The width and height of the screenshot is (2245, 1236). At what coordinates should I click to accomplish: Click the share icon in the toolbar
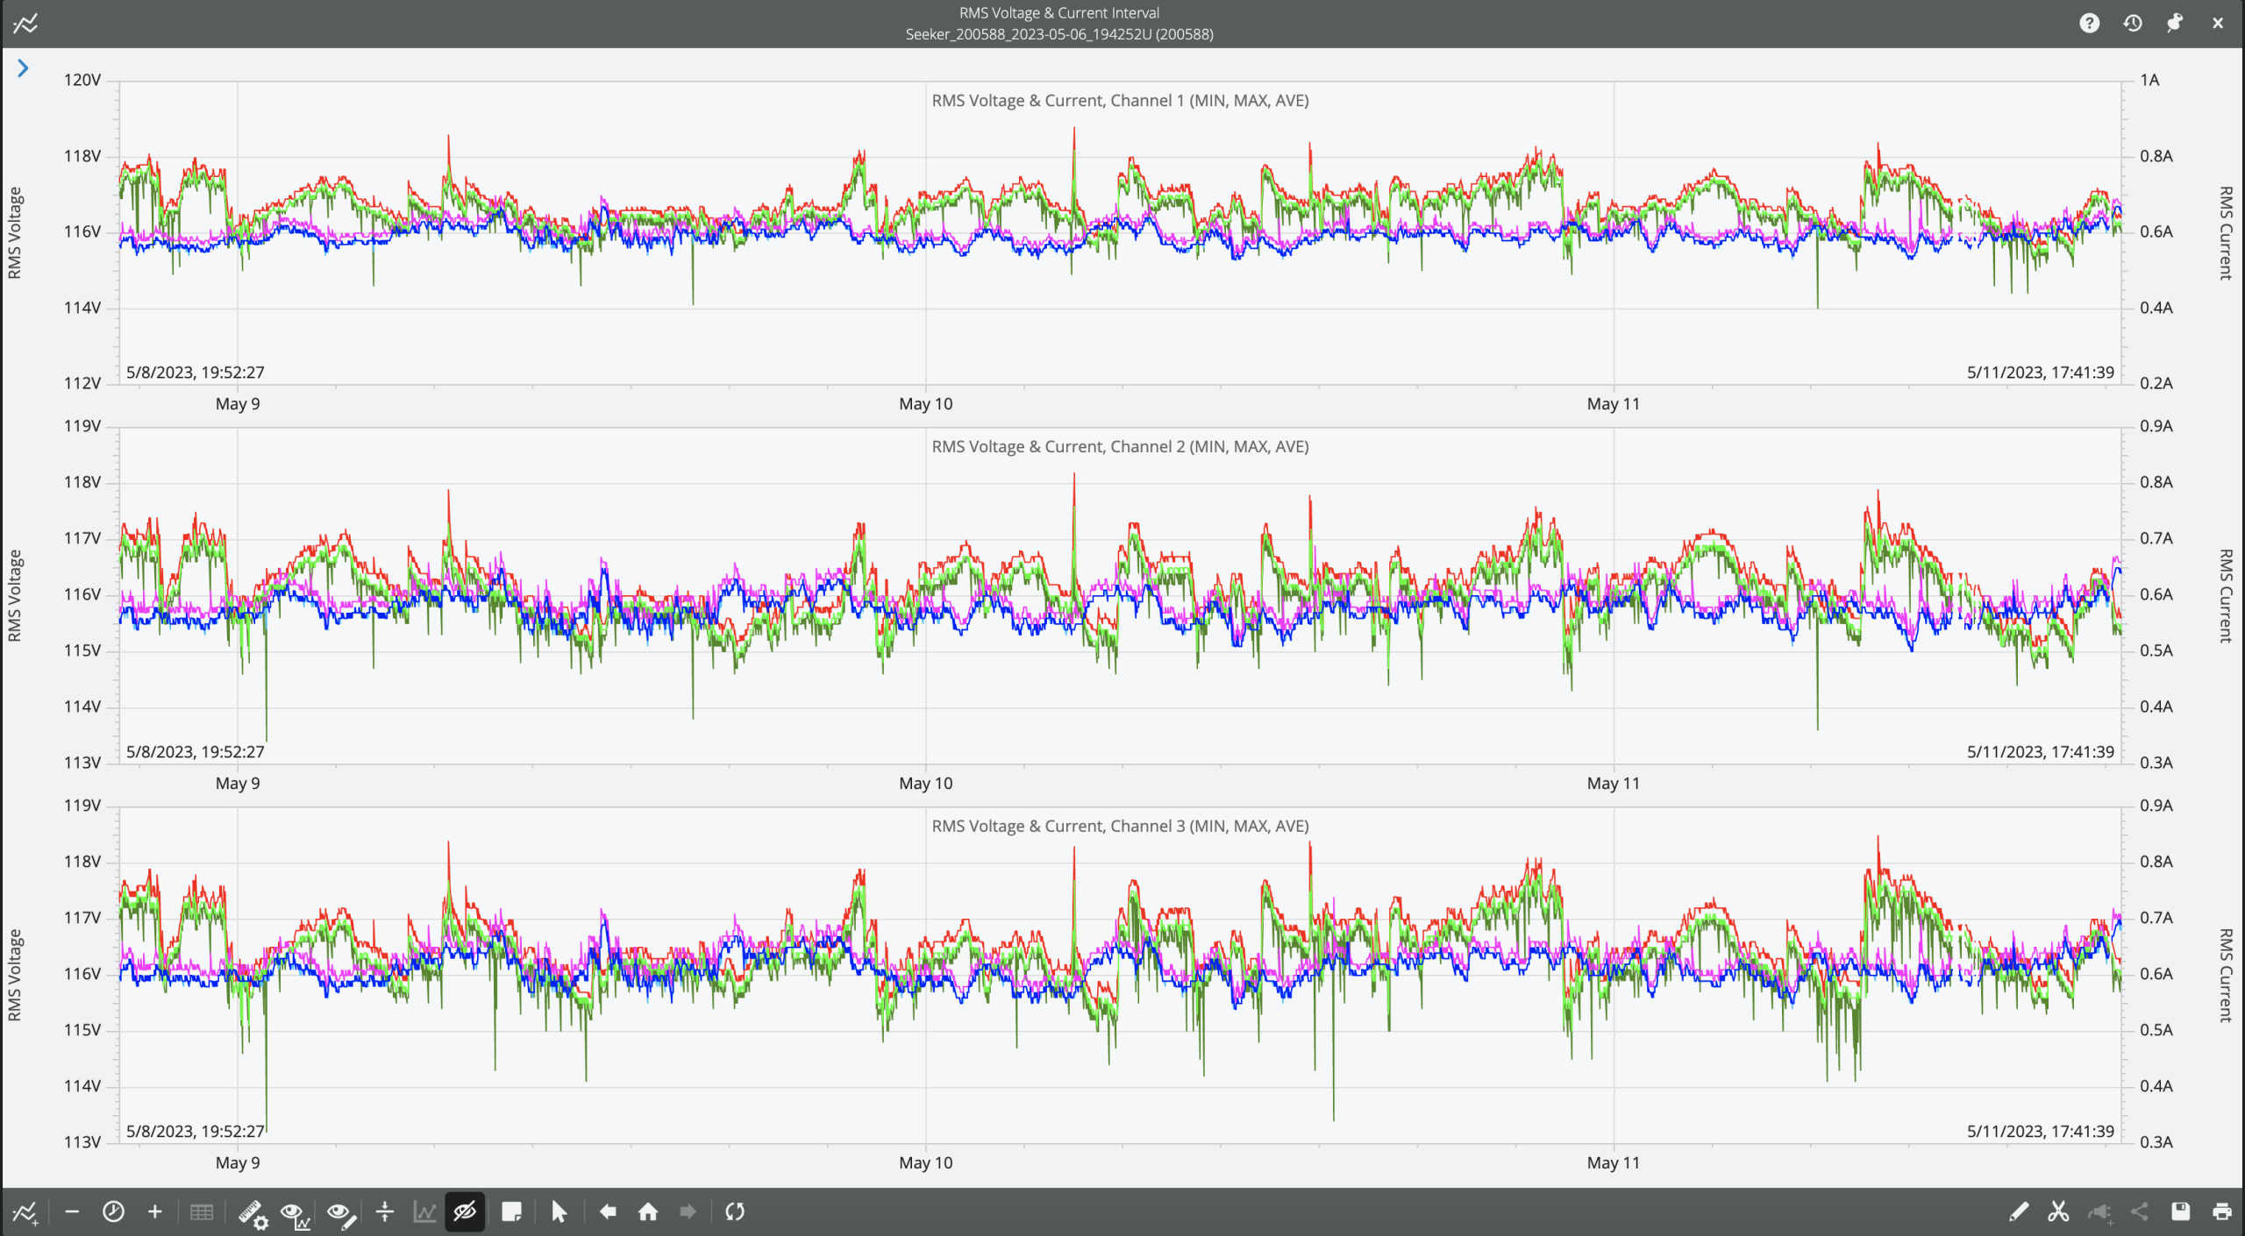click(2139, 1212)
